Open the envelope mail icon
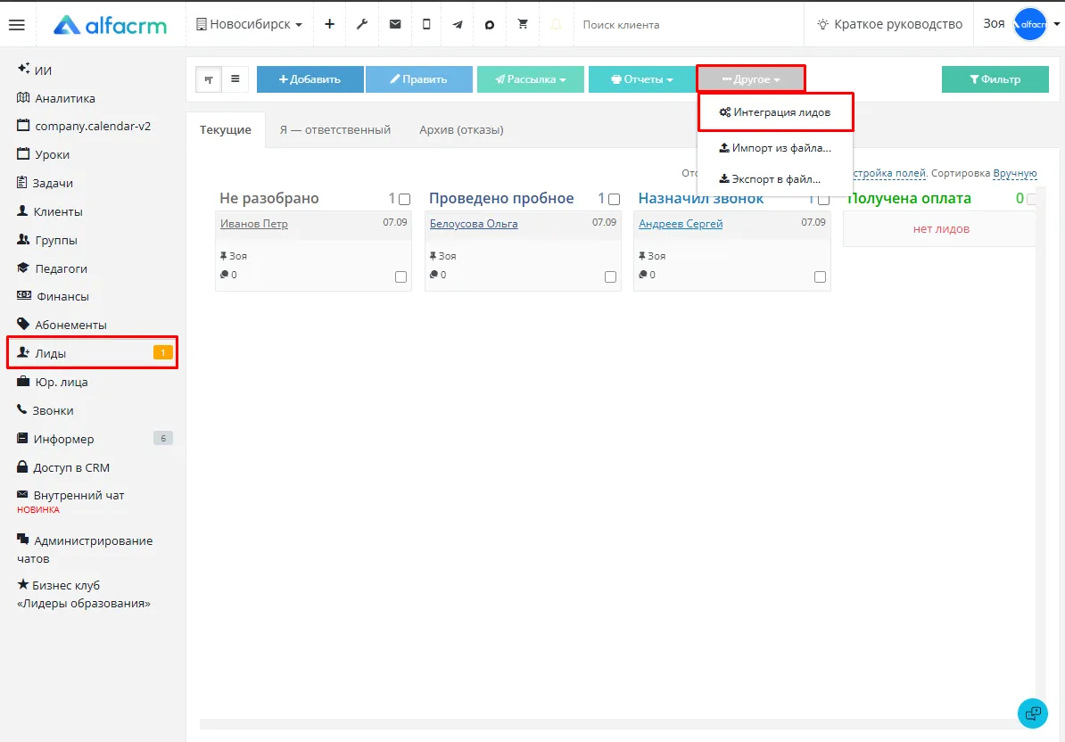Viewport: 1065px width, 742px height. 394,24
